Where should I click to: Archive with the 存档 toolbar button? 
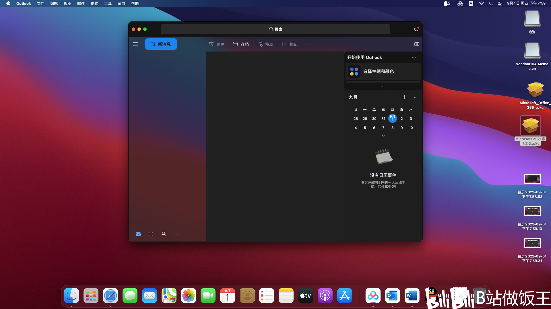click(x=241, y=44)
